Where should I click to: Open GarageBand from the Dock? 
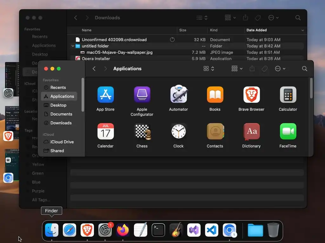click(176, 230)
